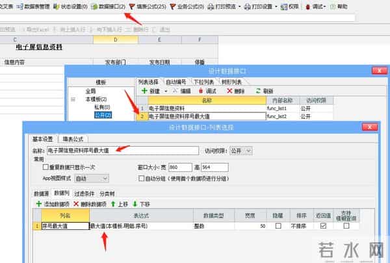The height and width of the screenshot is (263, 390).
Task: Select 私有(0) in the 模板 tree
Action: pyautogui.click(x=102, y=107)
